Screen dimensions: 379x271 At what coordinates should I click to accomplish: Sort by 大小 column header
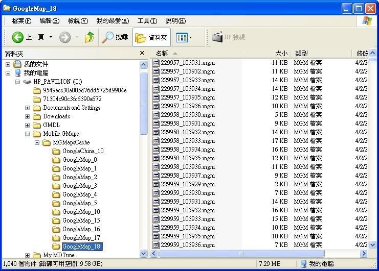point(281,53)
